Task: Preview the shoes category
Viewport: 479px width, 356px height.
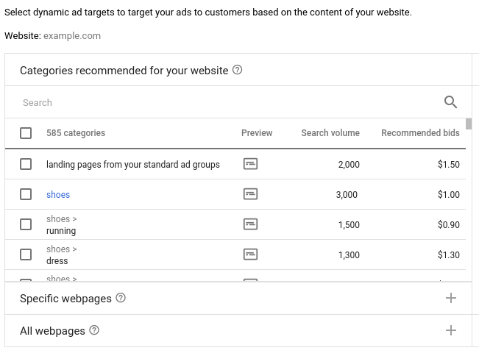Action: pyautogui.click(x=250, y=194)
